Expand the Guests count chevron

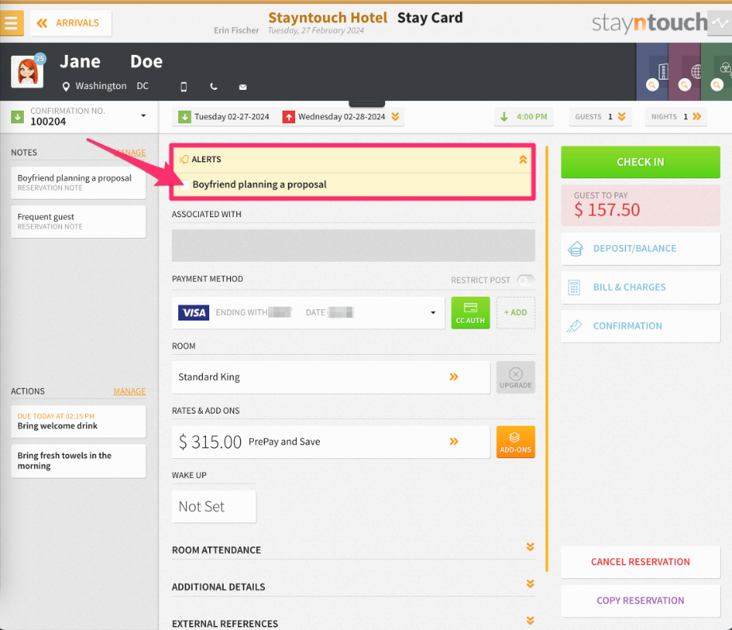tap(621, 117)
